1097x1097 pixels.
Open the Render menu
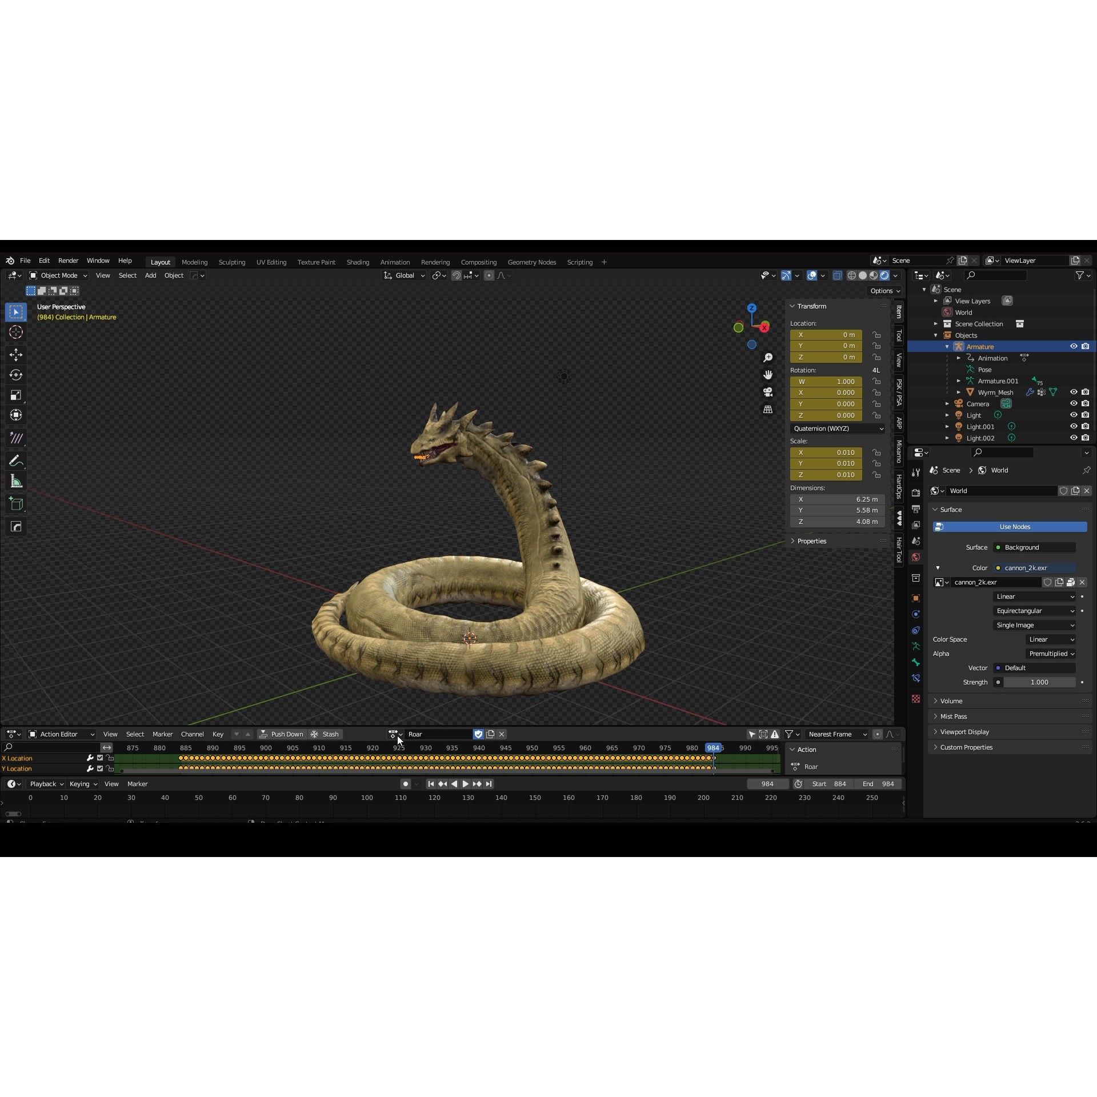click(x=68, y=261)
